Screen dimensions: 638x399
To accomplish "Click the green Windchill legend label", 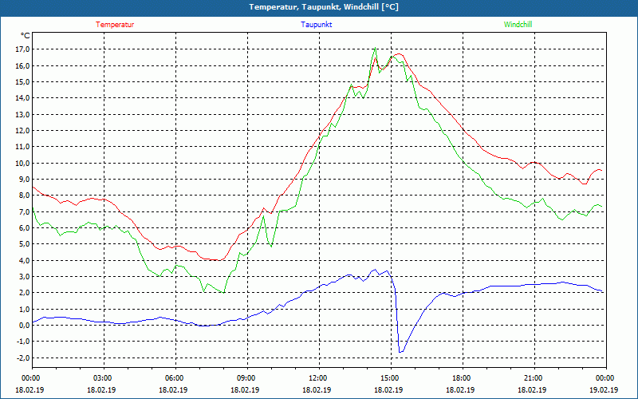I will click(x=518, y=25).
